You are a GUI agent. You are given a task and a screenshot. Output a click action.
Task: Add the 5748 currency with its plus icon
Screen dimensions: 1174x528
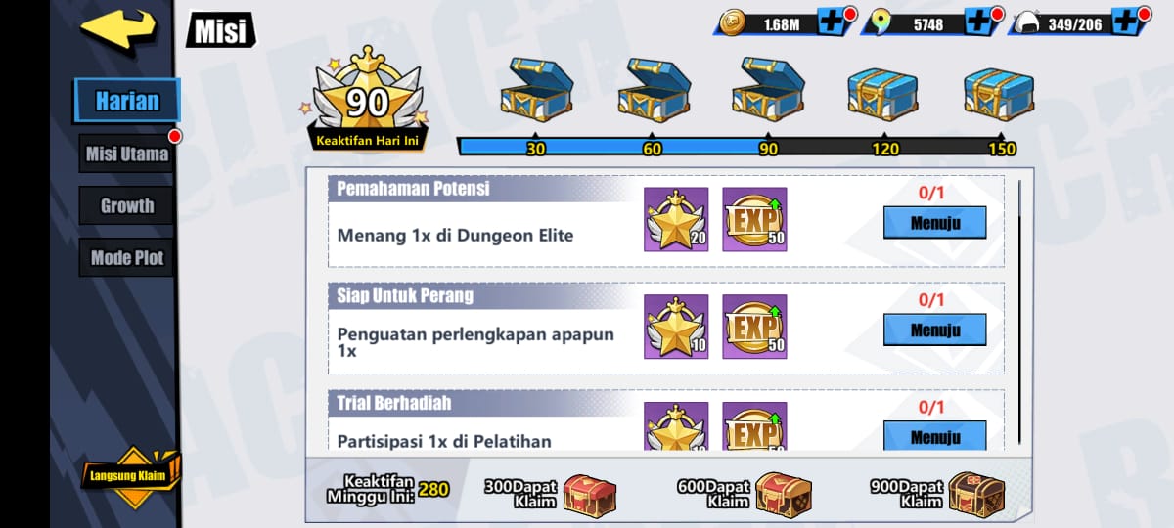click(x=978, y=23)
